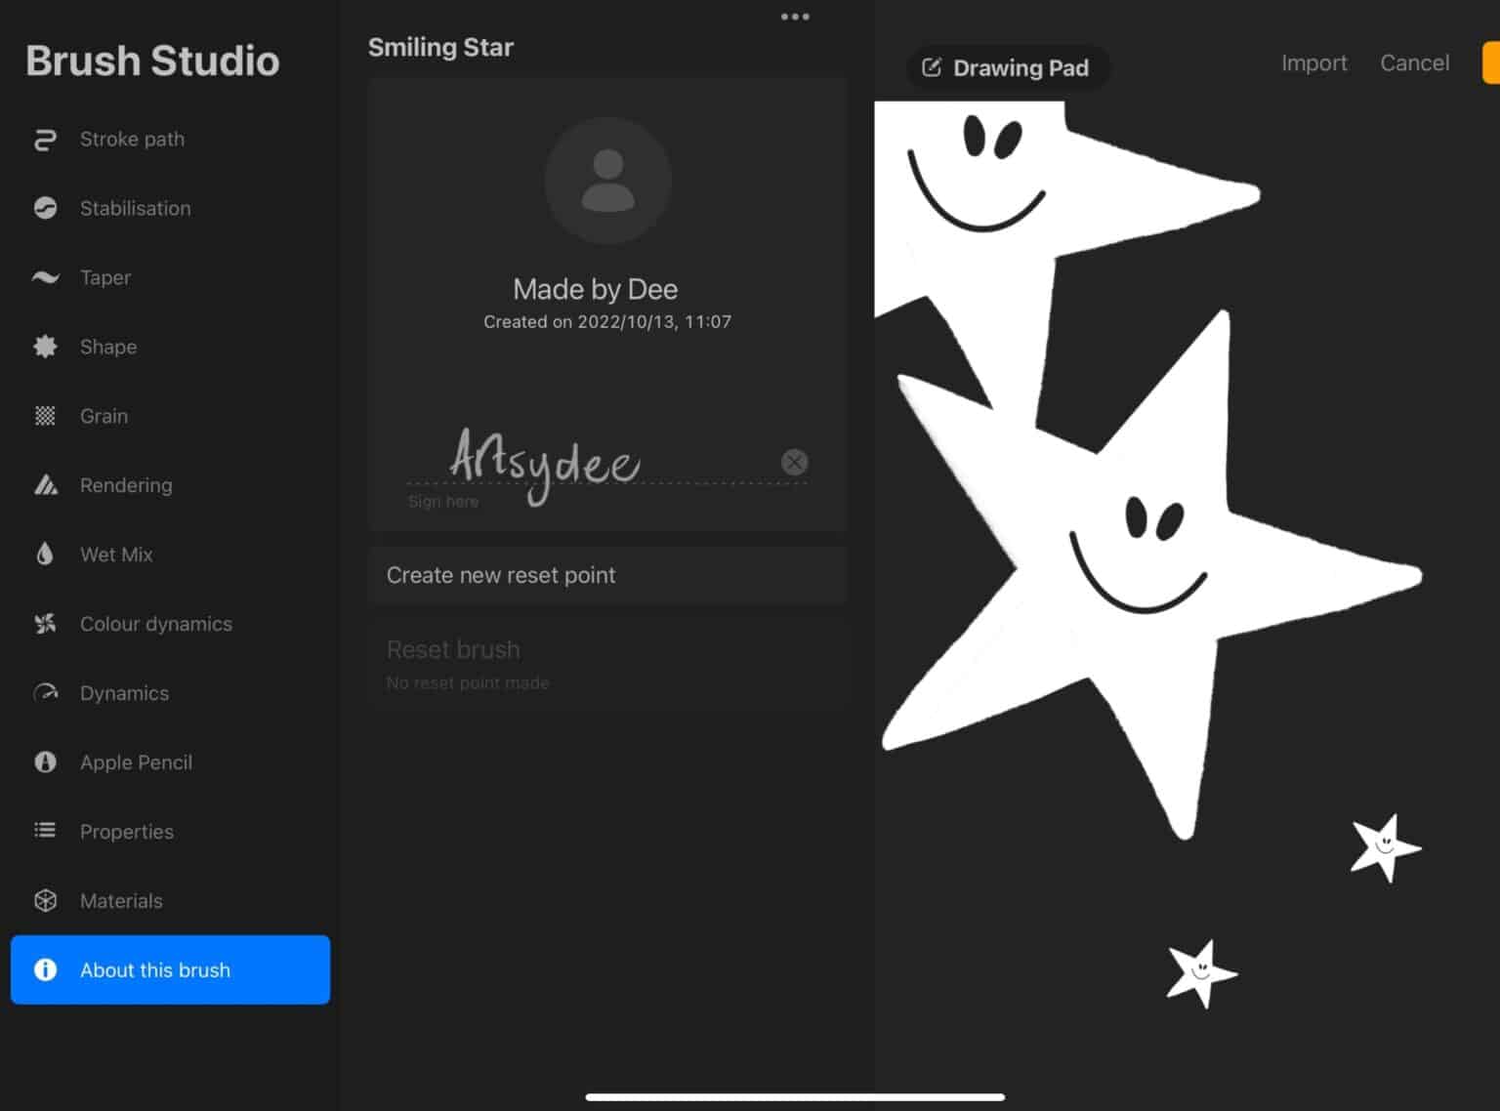Import a brush file
Screen dimensions: 1500x1111
tap(1313, 62)
